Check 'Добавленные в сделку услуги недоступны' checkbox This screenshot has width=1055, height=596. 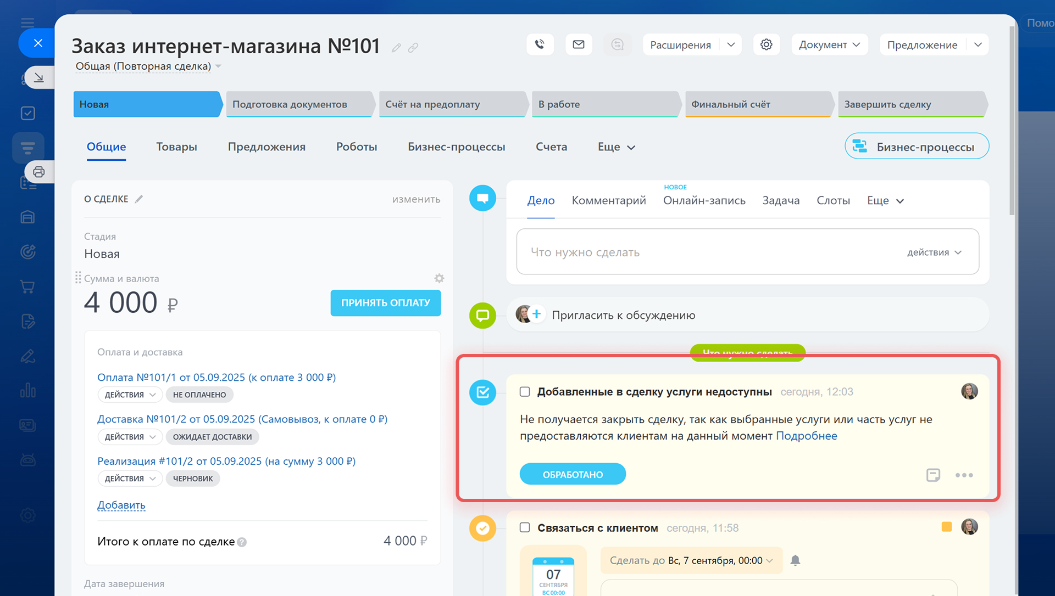[525, 392]
